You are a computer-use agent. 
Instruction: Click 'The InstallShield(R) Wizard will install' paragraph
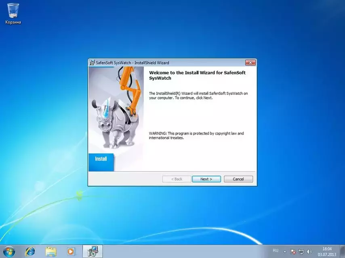pos(198,96)
